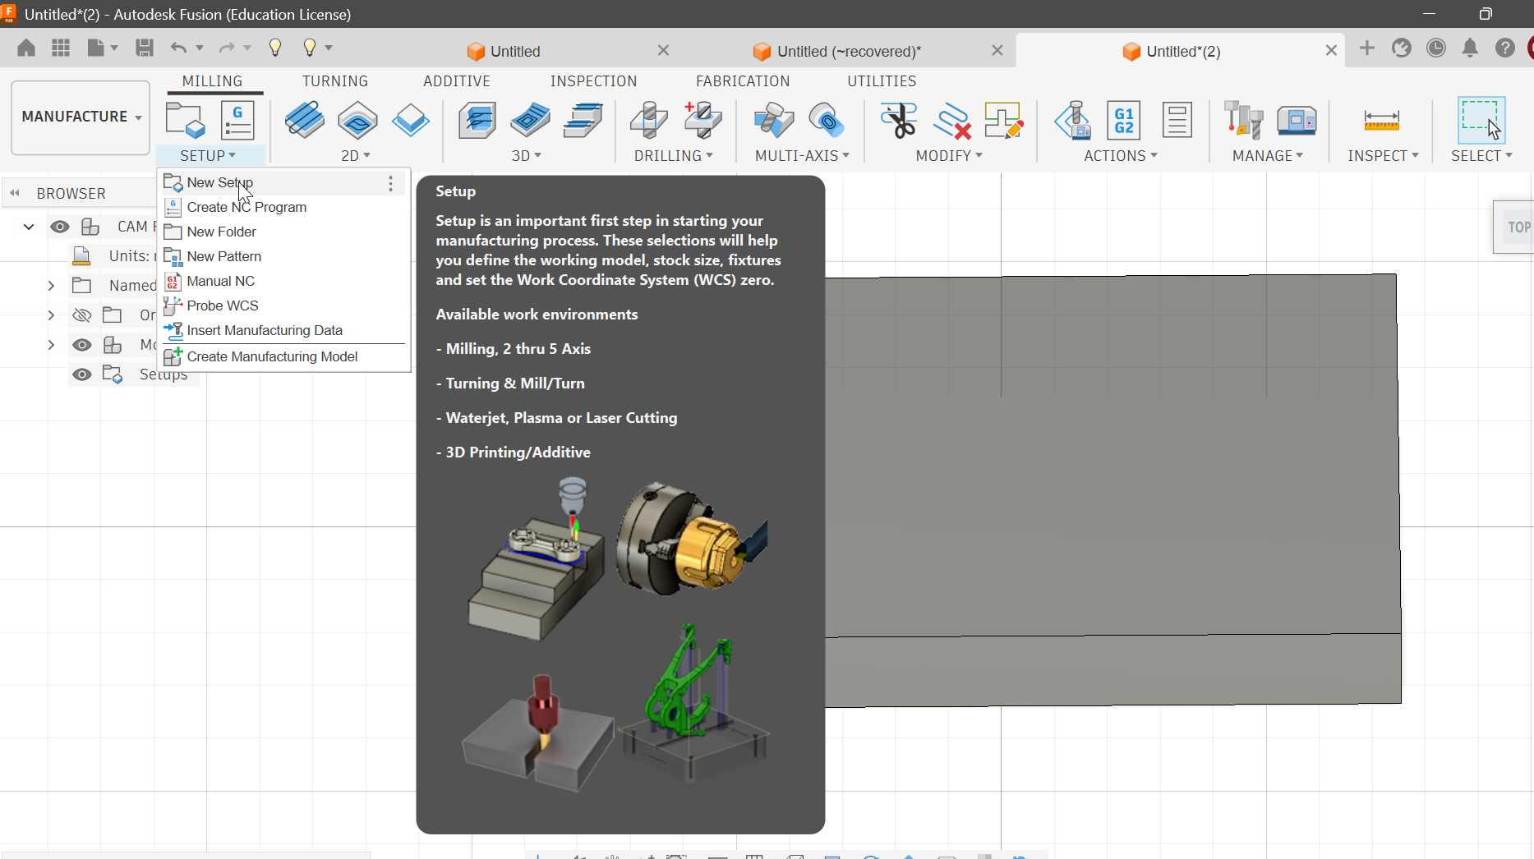The height and width of the screenshot is (859, 1534).
Task: Switch to the UTILITIES tab
Action: [x=882, y=81]
